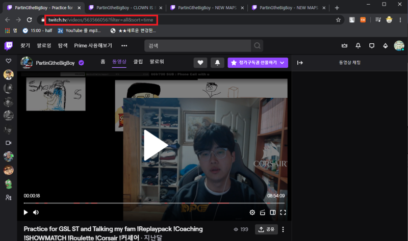
Task: Click the search magnifier button
Action: [257, 46]
